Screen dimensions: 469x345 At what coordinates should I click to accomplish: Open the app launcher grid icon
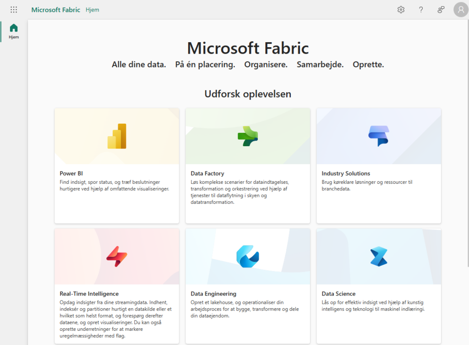click(14, 10)
